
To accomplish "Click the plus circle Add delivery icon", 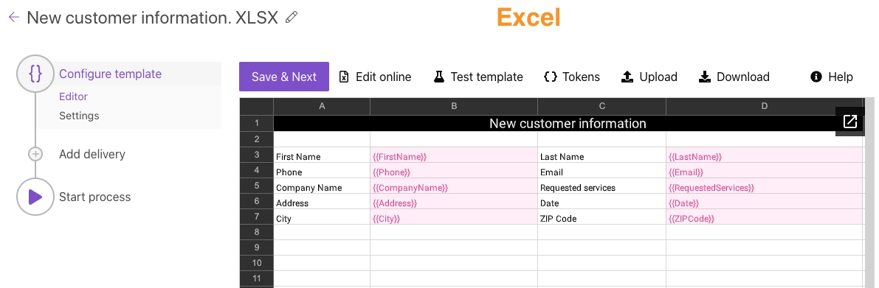I will coord(35,154).
